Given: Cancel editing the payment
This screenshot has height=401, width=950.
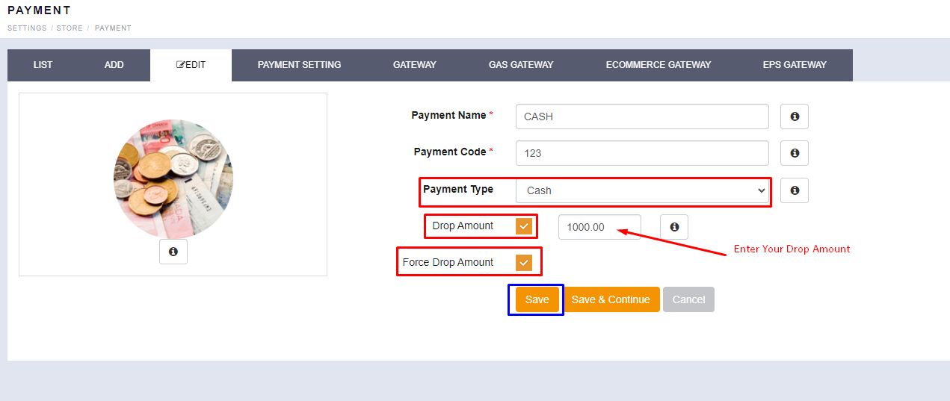Looking at the screenshot, I should 688,299.
